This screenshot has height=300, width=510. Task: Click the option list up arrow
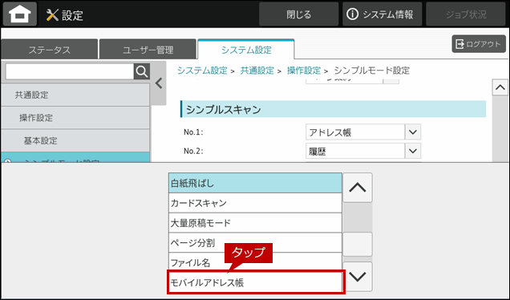pos(358,188)
